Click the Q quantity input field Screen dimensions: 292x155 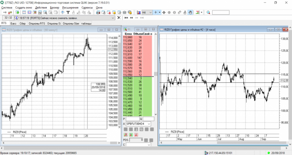point(149,119)
